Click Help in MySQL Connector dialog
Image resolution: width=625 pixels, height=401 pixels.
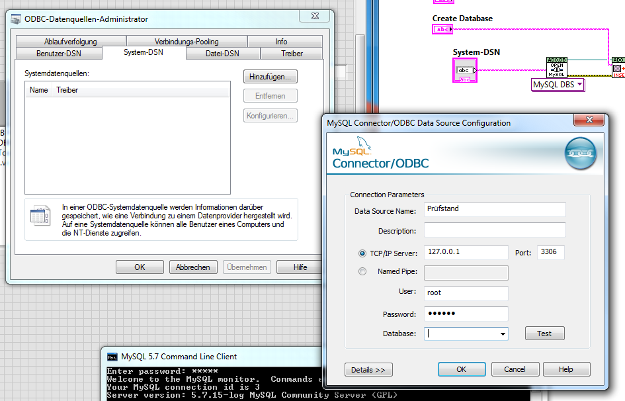[566, 369]
